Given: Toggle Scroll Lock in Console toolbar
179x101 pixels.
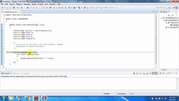Looking at the screenshot, I should (x=147, y=74).
